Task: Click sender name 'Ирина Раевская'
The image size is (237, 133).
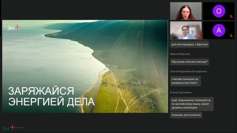Action: point(180,54)
